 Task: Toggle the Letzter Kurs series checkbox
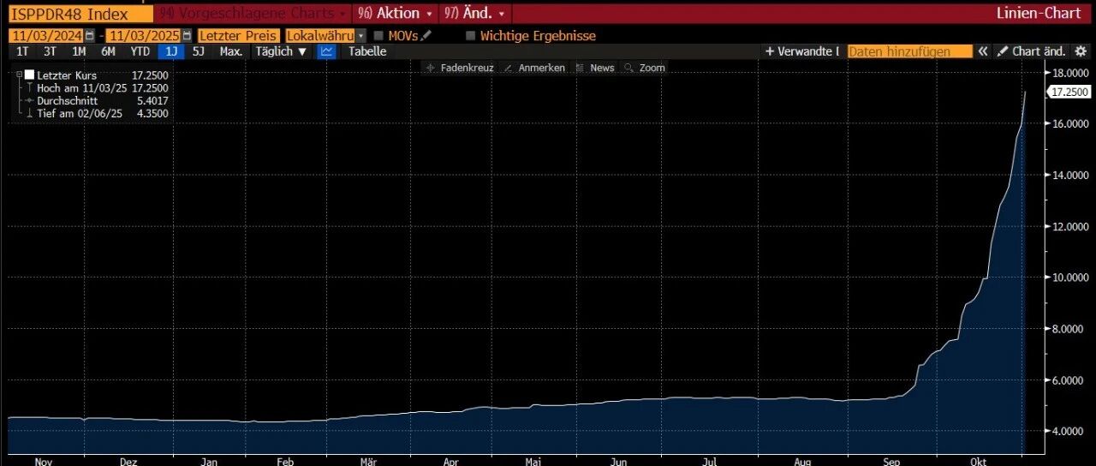coord(30,75)
